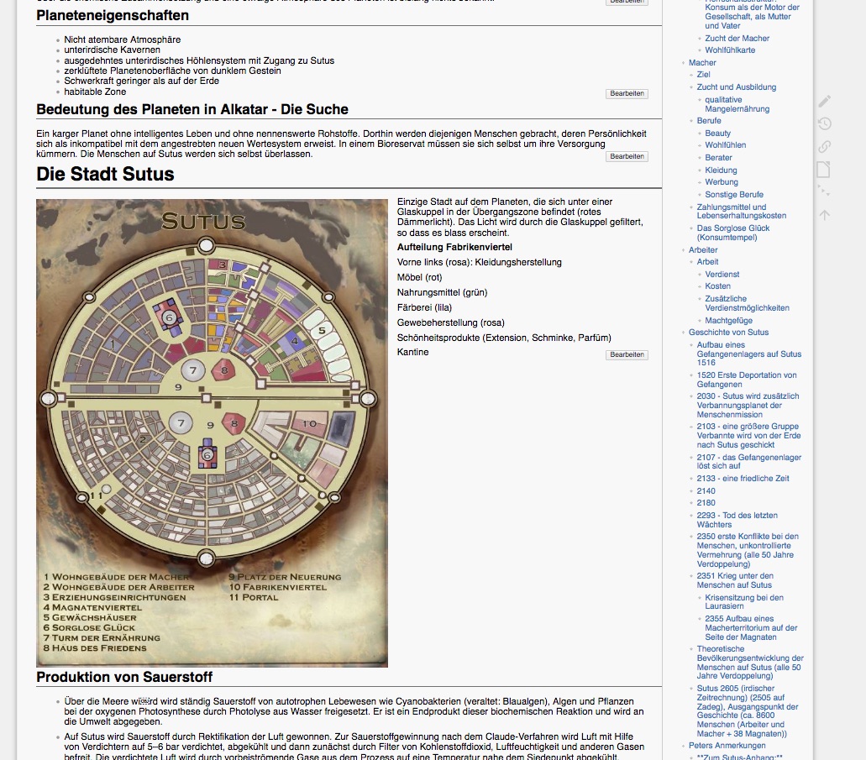
Task: Go to '2107 - das Gefangenenlager löst sich auf'
Action: (x=748, y=461)
